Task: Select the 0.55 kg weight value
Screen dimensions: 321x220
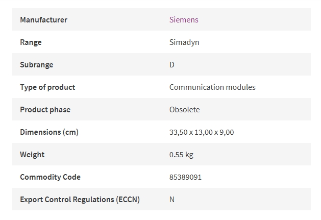Action: [181, 155]
